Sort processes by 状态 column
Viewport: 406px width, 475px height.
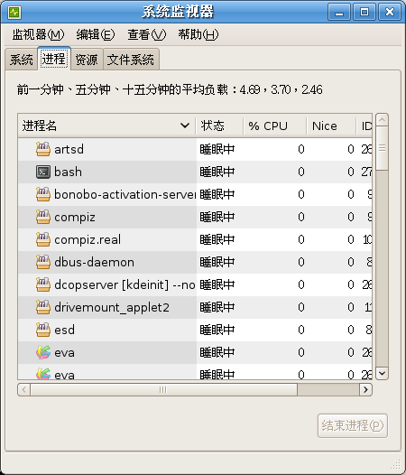(219, 126)
